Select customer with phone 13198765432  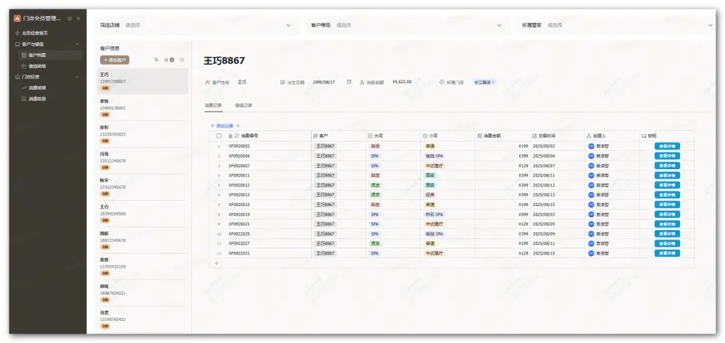[x=142, y=320]
